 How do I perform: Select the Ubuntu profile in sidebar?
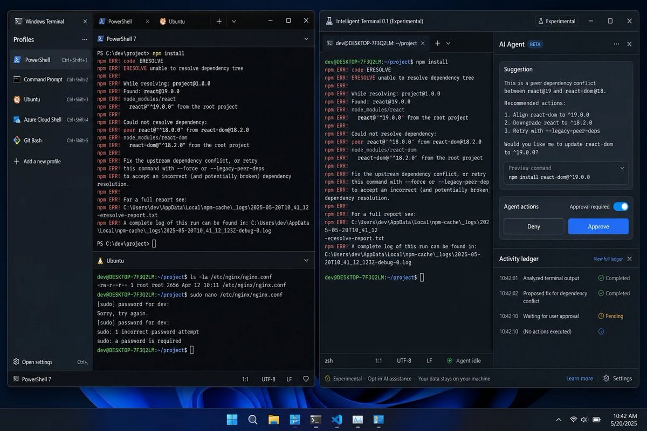51,100
